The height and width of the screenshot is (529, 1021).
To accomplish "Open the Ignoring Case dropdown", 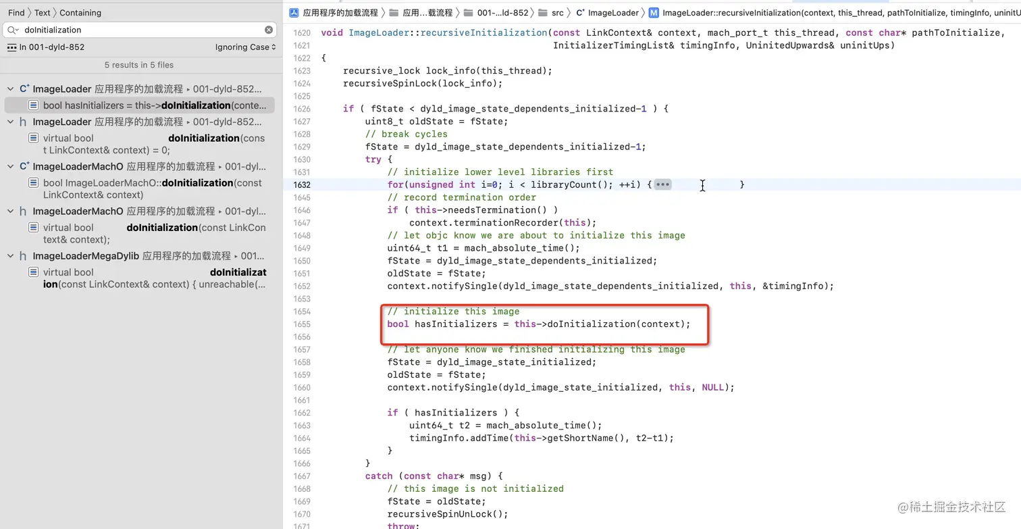I will 246,47.
